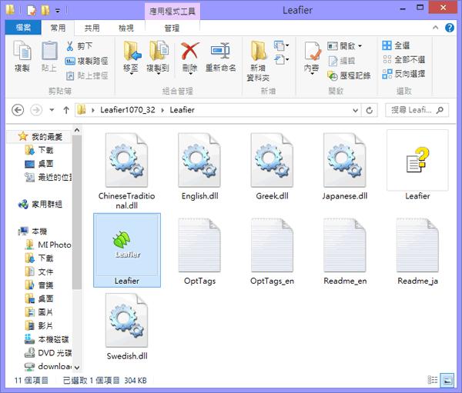Select the Cut (剪下) scissors command

coord(79,46)
